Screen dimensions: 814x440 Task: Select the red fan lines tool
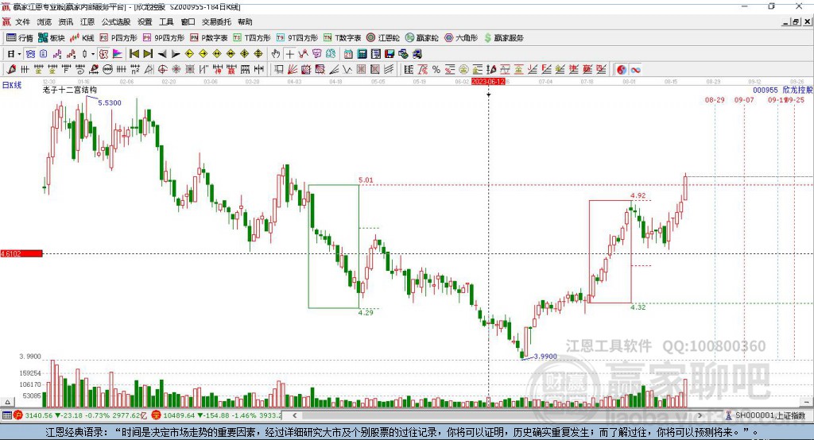[293, 69]
